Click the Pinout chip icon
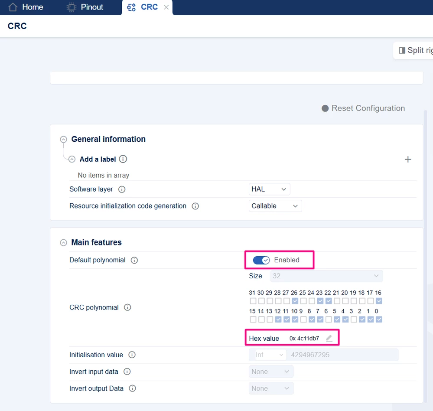This screenshot has height=411, width=433. 71,7
